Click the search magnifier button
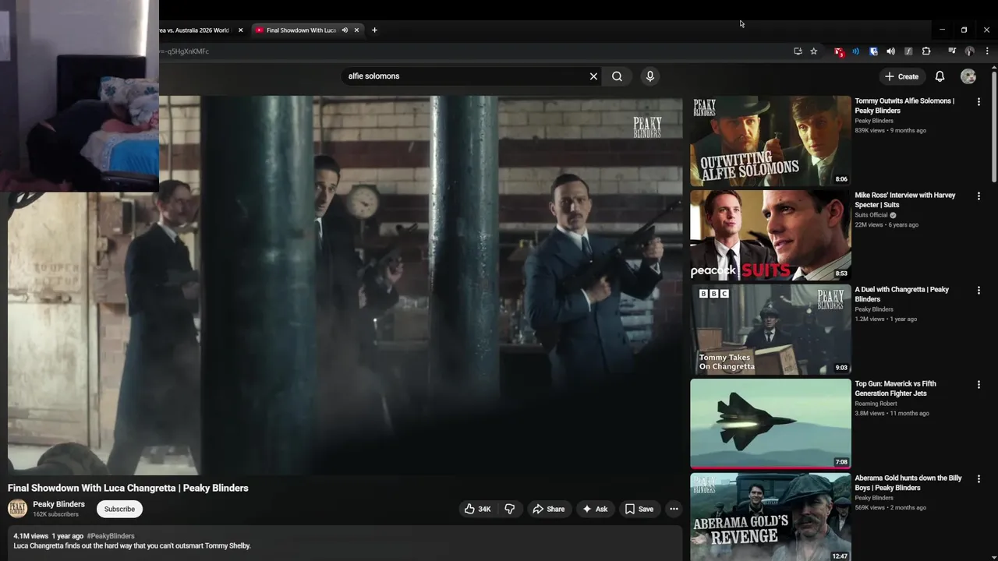Image resolution: width=998 pixels, height=561 pixels. [617, 76]
